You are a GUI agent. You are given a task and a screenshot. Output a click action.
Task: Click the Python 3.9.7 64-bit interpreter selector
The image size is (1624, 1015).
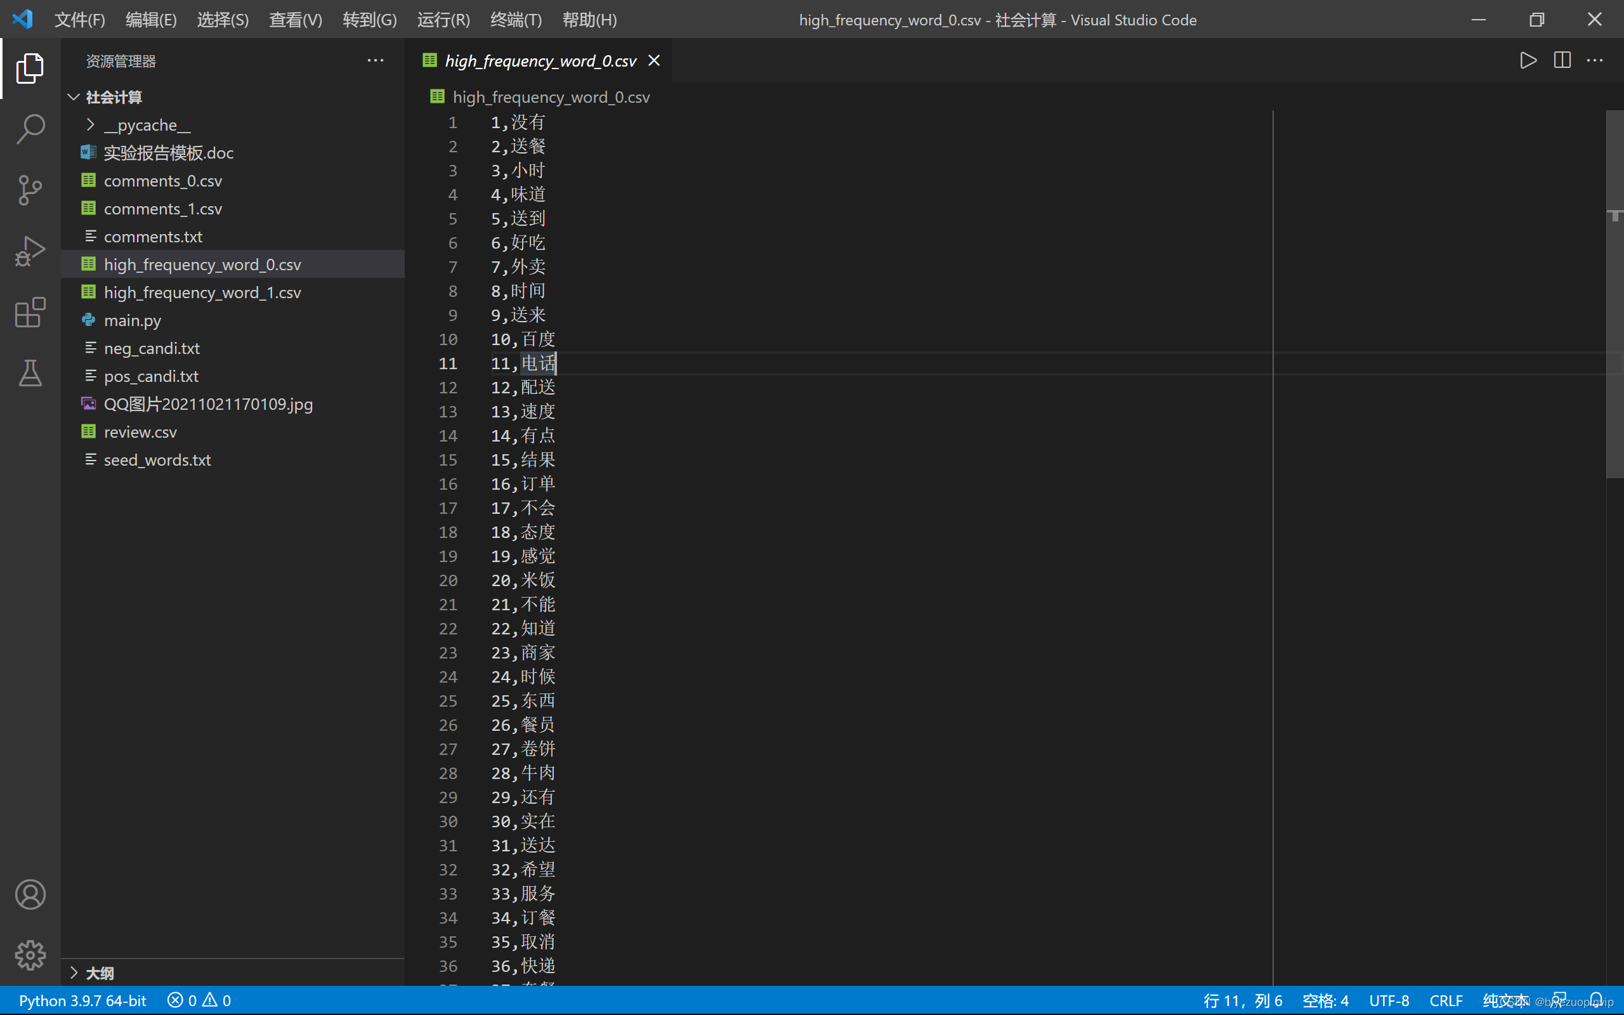(x=82, y=1000)
